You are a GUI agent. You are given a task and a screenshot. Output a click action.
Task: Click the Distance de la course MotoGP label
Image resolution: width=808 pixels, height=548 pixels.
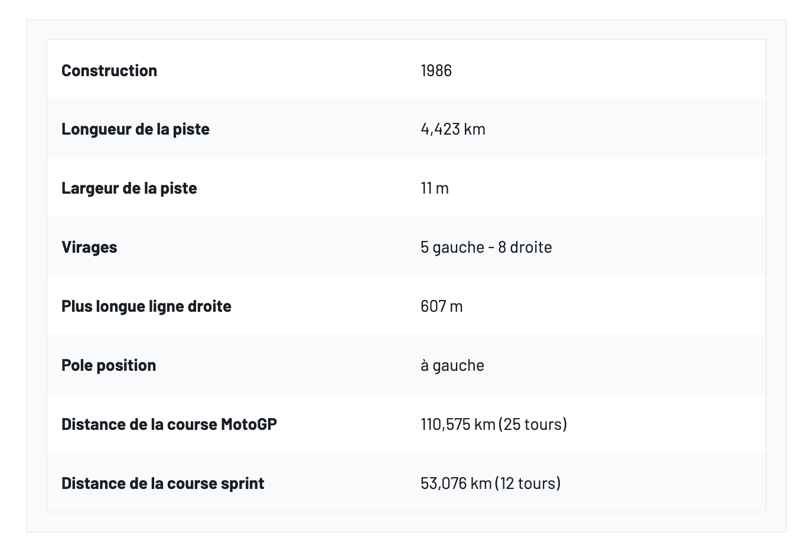point(169,424)
